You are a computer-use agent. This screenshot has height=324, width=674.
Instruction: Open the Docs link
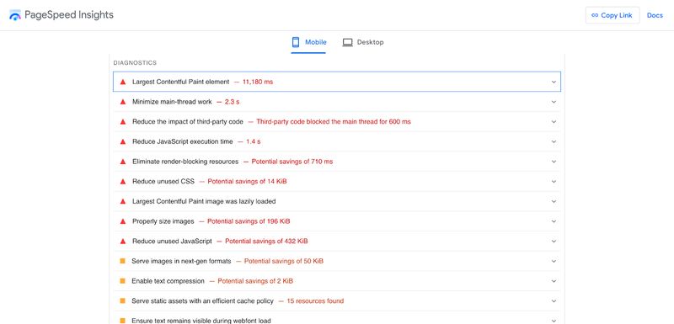(655, 15)
